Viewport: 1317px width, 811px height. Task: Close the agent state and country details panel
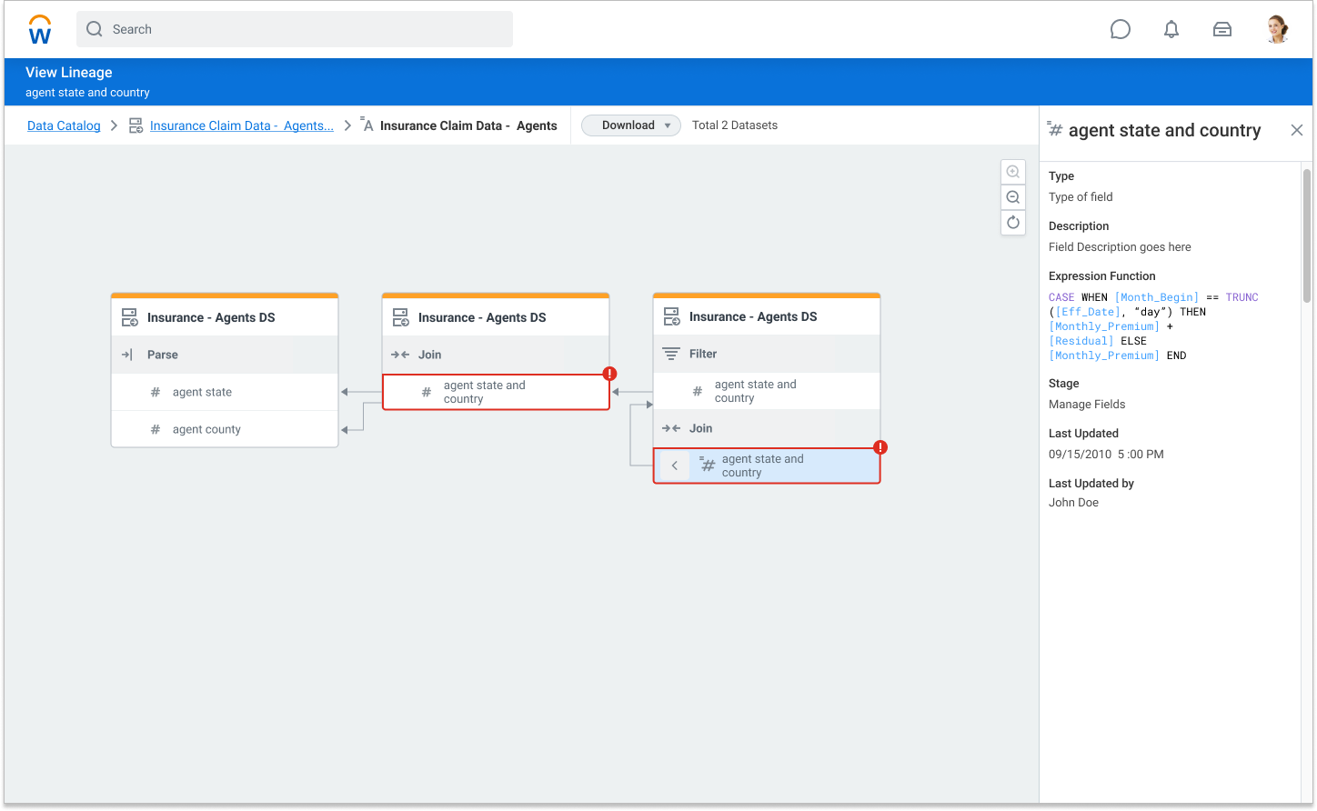click(1296, 130)
